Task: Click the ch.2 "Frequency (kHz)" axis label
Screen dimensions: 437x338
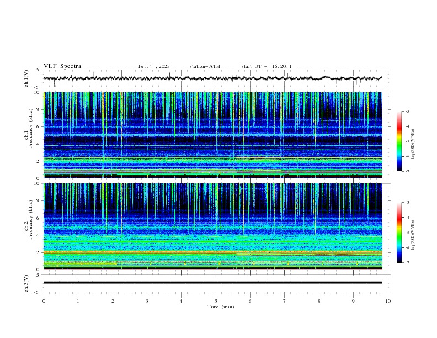Action: 31,220
